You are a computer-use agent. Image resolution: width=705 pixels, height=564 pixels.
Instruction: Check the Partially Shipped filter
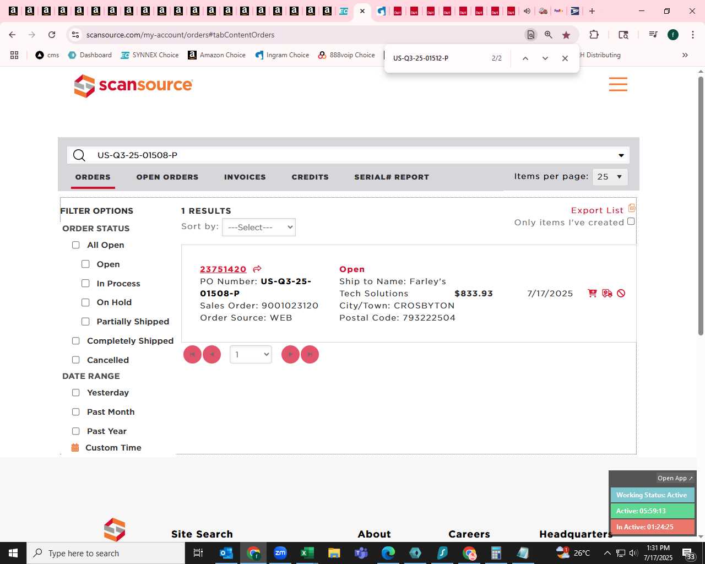(85, 322)
